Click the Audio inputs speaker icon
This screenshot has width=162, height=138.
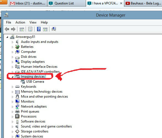pyautogui.click(x=17, y=42)
